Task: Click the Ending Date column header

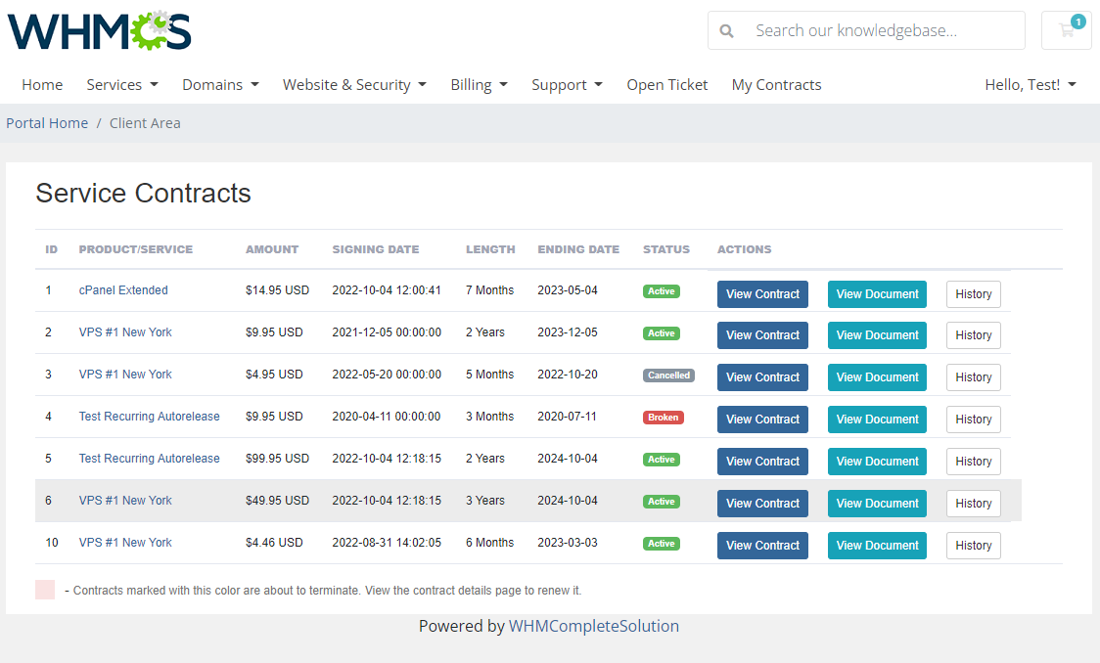Action: pyautogui.click(x=578, y=249)
